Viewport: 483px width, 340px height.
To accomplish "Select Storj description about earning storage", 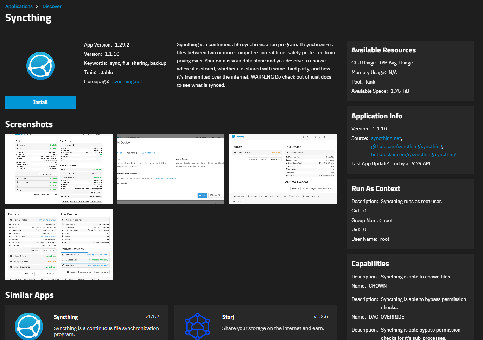I will 273,328.
